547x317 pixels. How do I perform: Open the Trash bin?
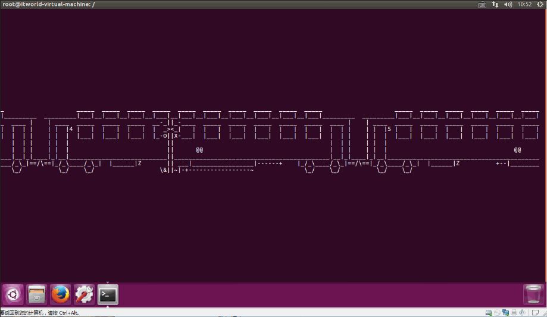click(x=534, y=294)
